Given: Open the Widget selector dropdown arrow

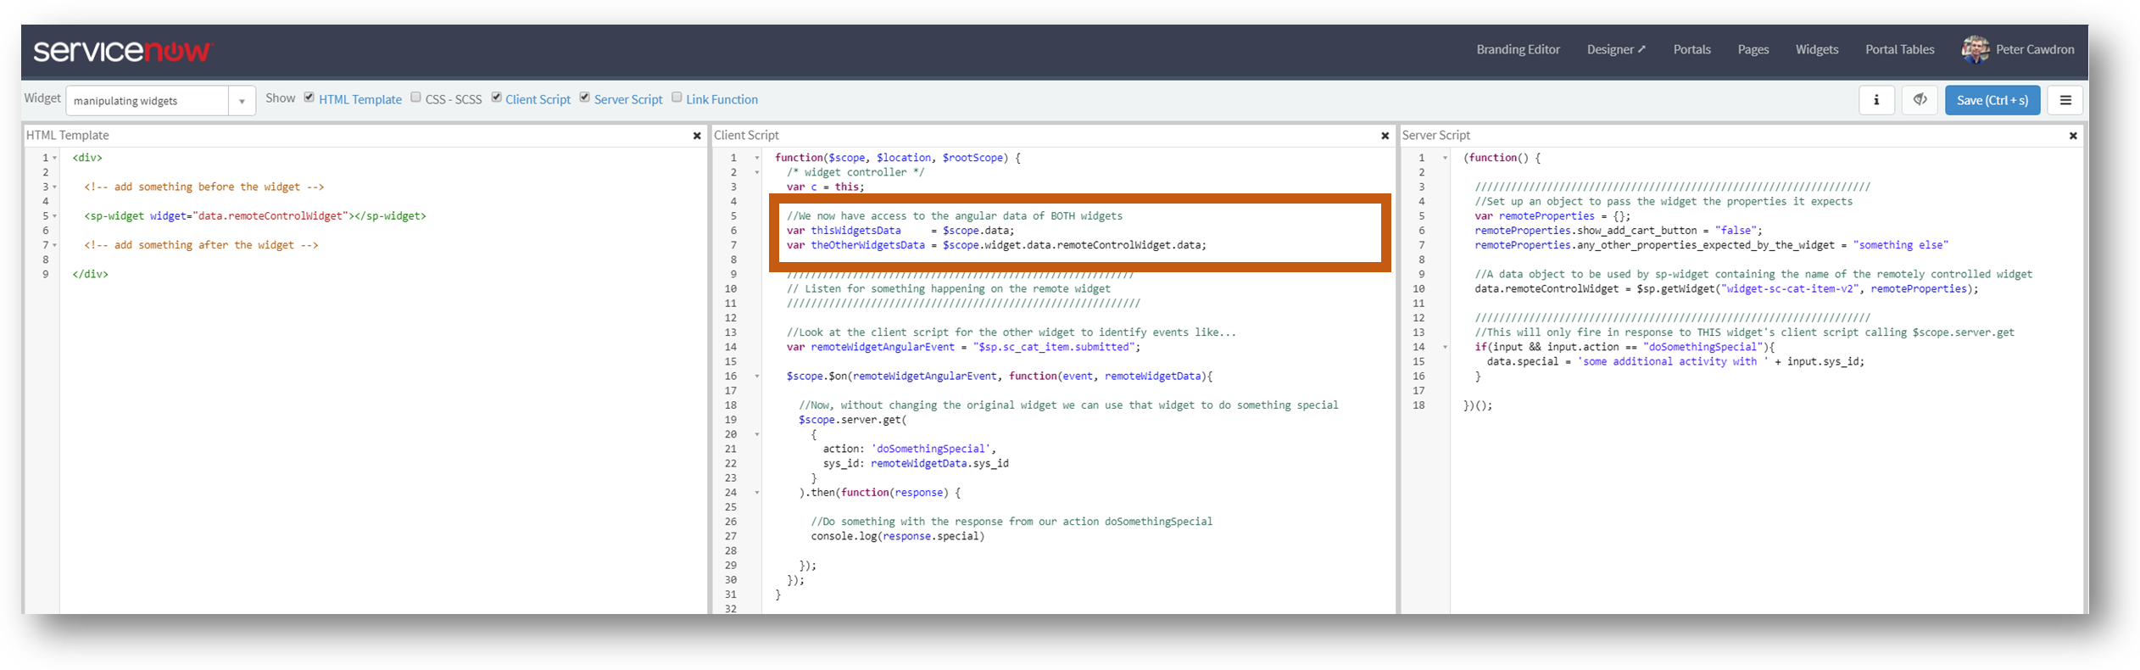Looking at the screenshot, I should point(242,101).
